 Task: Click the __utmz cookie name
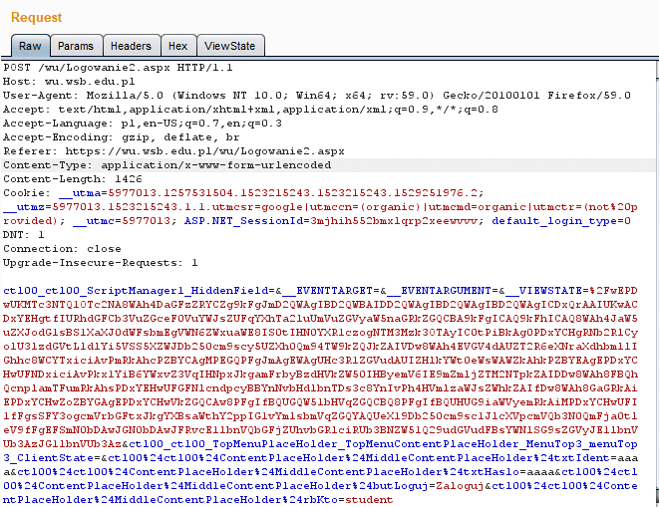tap(24, 206)
